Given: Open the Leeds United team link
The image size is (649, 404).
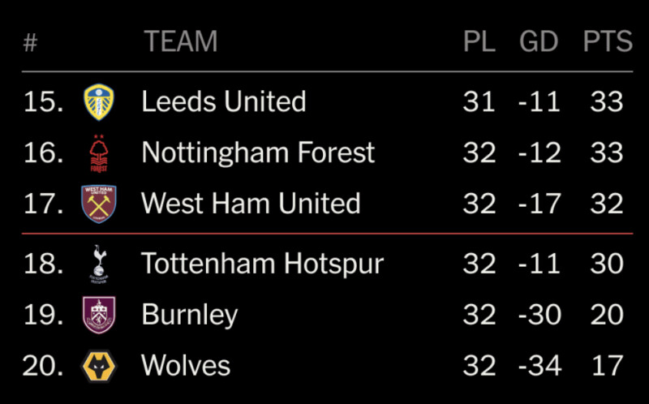Looking at the screenshot, I should click(224, 101).
